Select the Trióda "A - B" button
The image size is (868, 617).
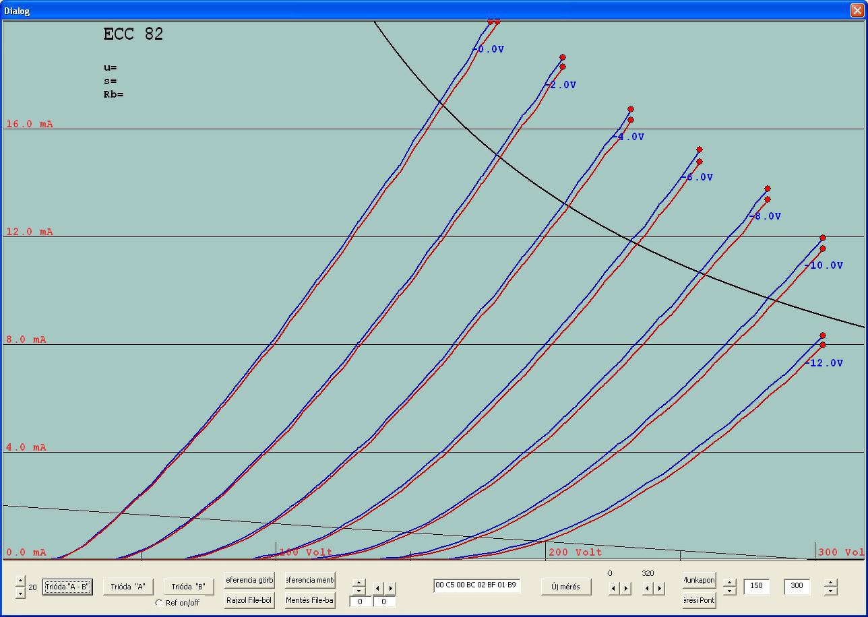tap(67, 587)
